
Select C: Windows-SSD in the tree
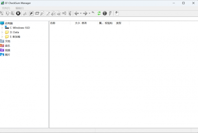point(20,28)
